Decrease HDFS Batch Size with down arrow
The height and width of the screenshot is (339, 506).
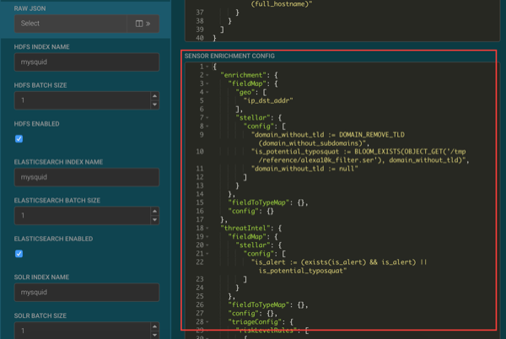click(155, 105)
